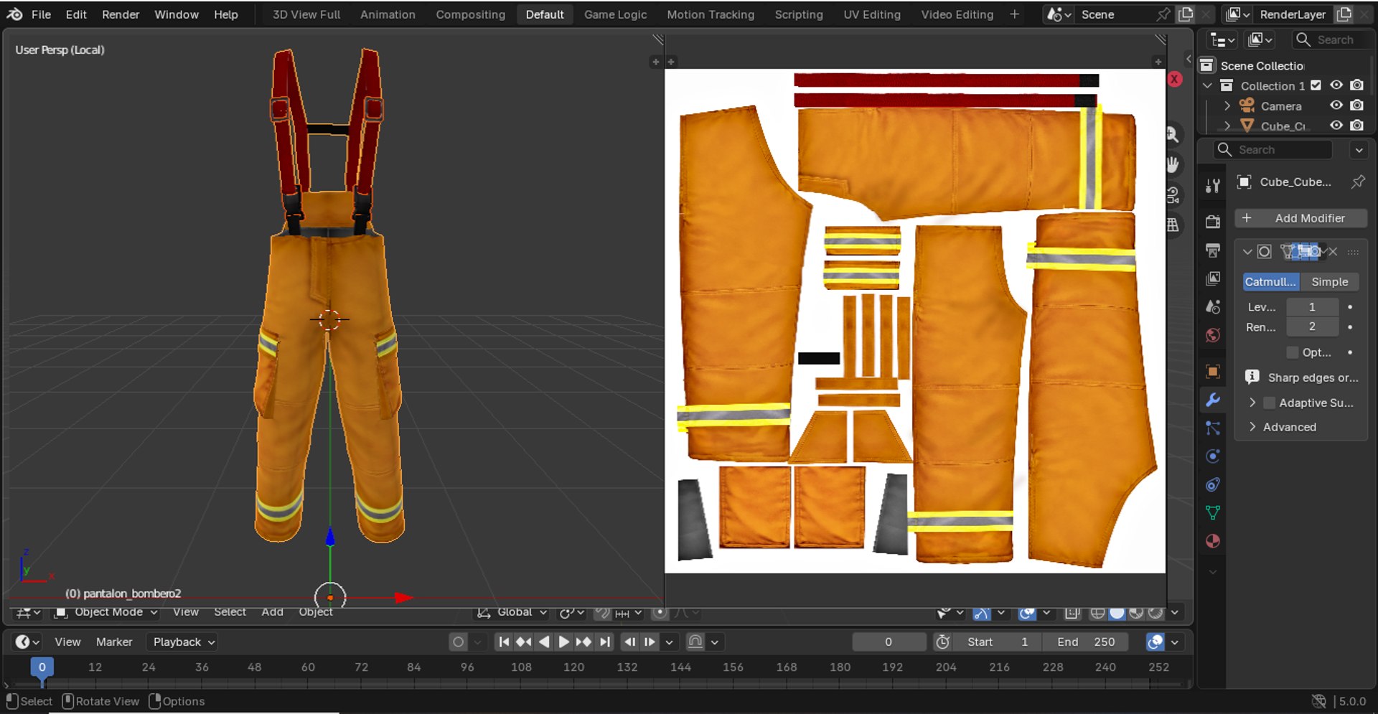Click the Levels Viewport value field

click(1312, 307)
